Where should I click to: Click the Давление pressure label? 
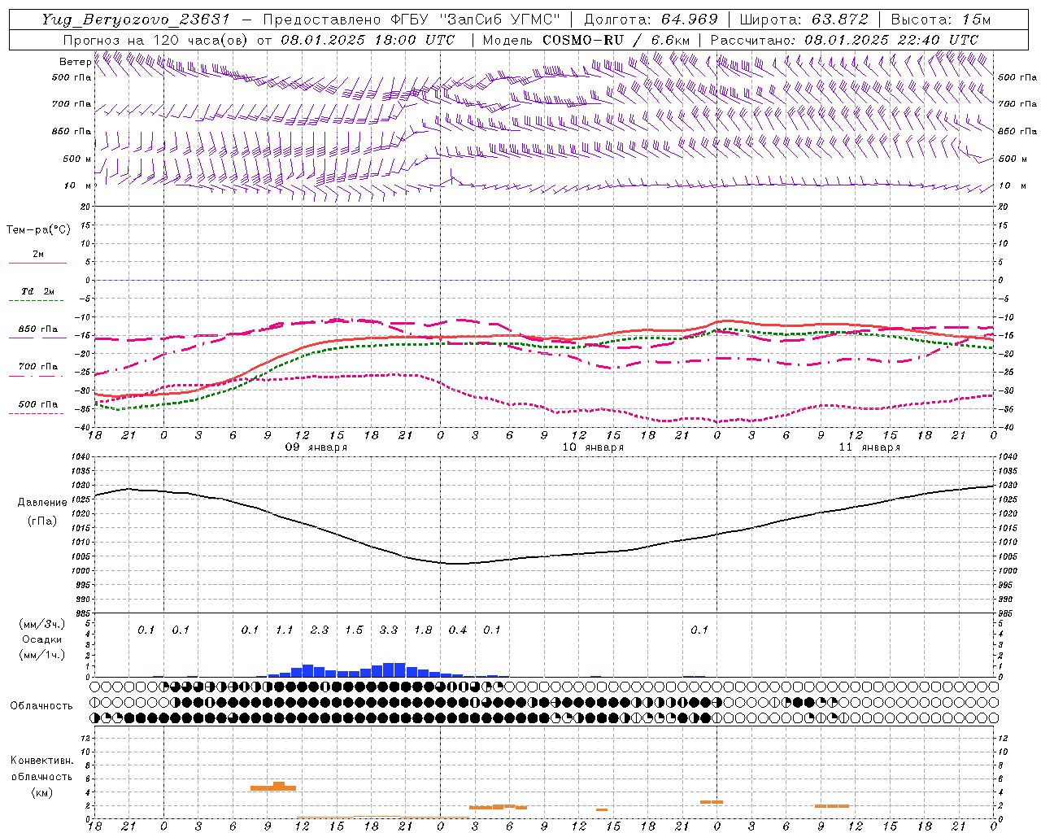coord(42,503)
